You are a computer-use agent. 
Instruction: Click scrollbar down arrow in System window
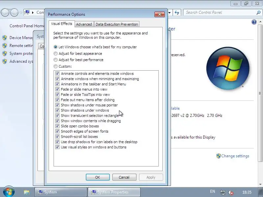click(x=260, y=184)
